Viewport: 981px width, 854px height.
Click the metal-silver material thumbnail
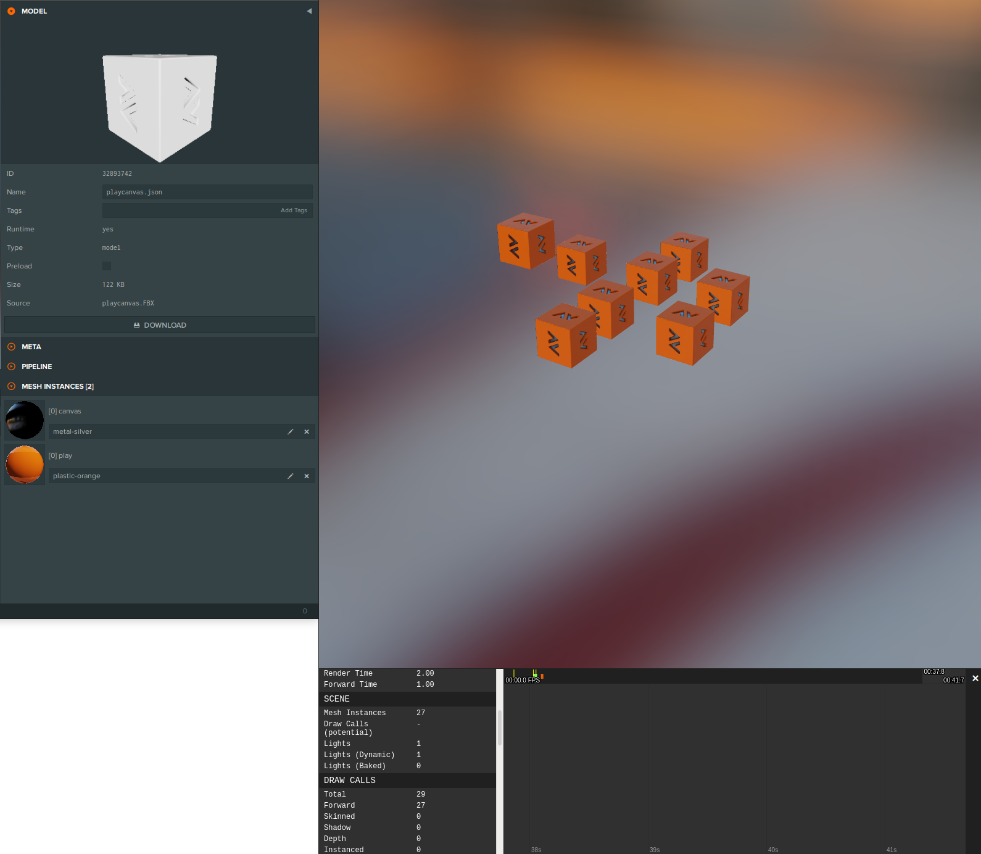point(25,420)
